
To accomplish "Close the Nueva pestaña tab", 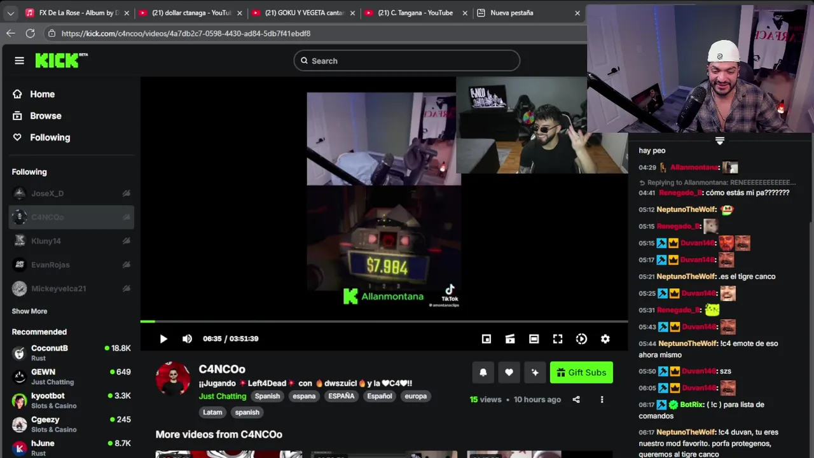I will (x=577, y=13).
